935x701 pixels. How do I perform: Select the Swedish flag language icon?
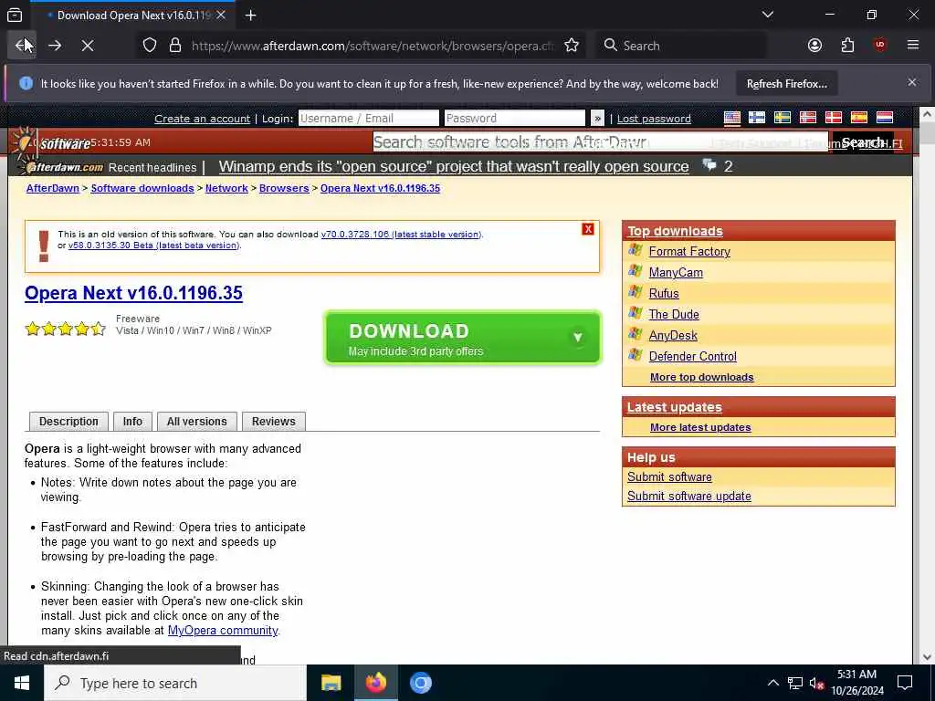point(783,118)
